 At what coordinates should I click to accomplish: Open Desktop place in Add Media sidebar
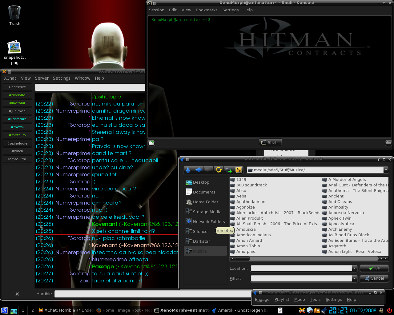[205, 182]
